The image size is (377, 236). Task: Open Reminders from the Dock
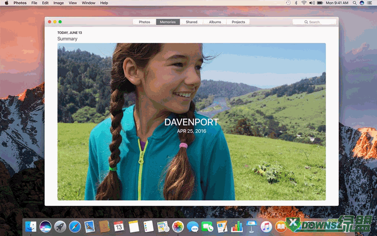(148, 226)
